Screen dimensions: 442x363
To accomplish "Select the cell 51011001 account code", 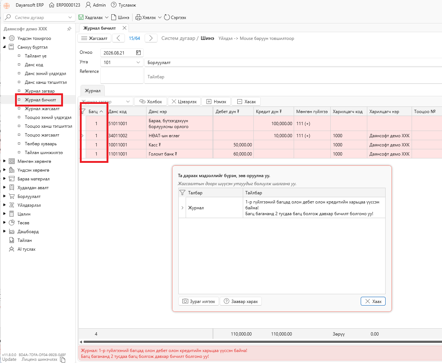I will pos(126,124).
